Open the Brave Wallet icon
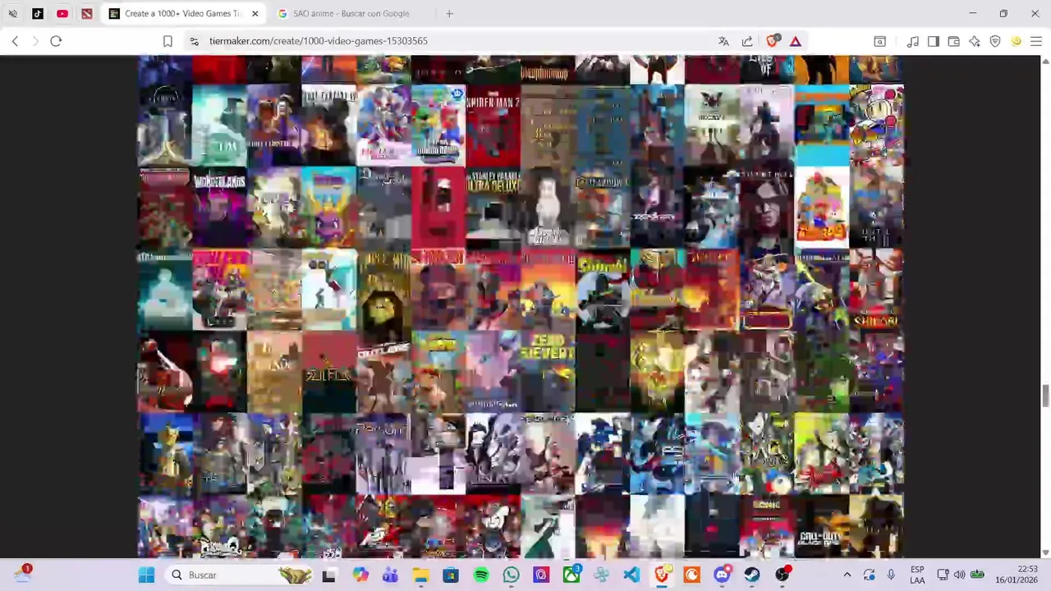The height and width of the screenshot is (591, 1051). (954, 41)
